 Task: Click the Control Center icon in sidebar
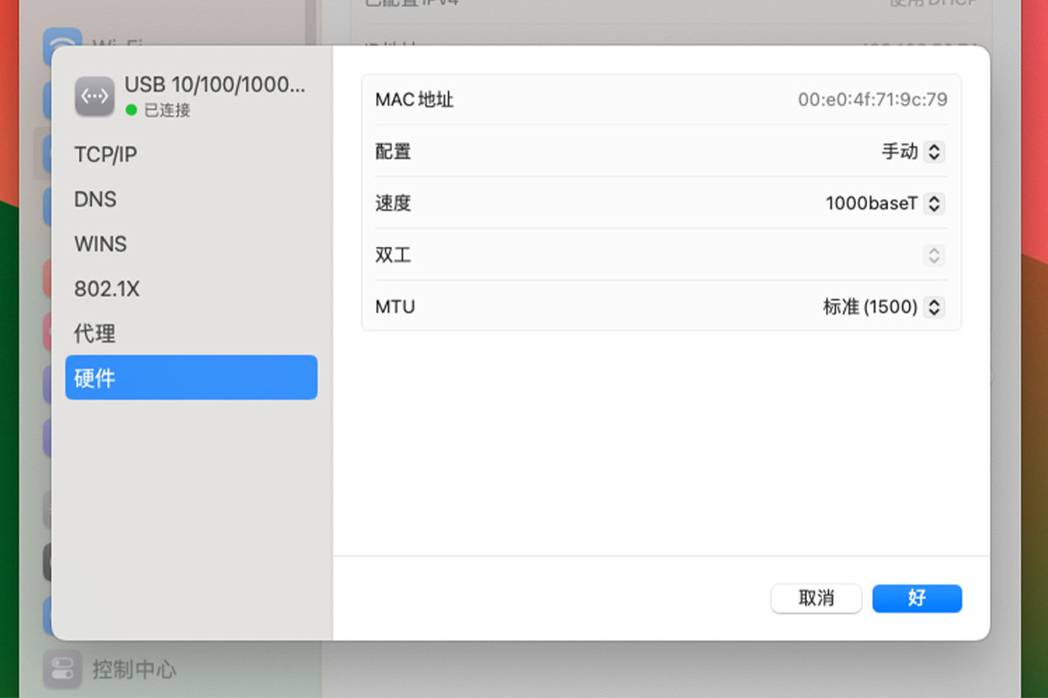[63, 669]
